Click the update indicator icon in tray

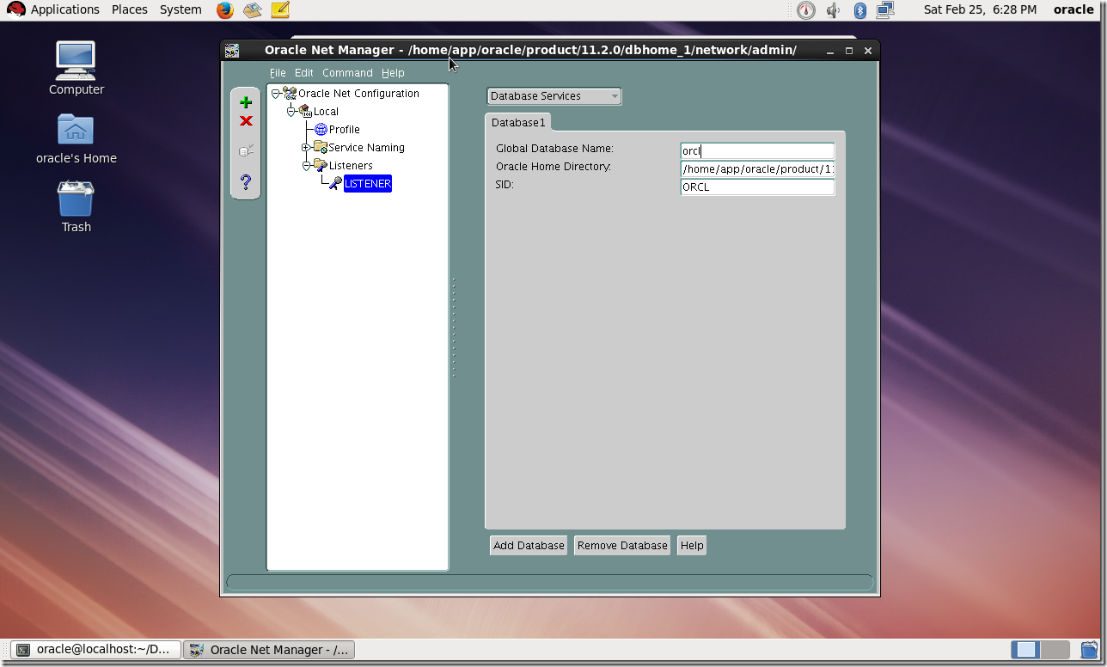coord(805,10)
